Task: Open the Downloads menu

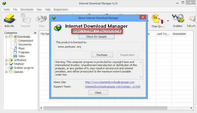Action: pos(27,10)
